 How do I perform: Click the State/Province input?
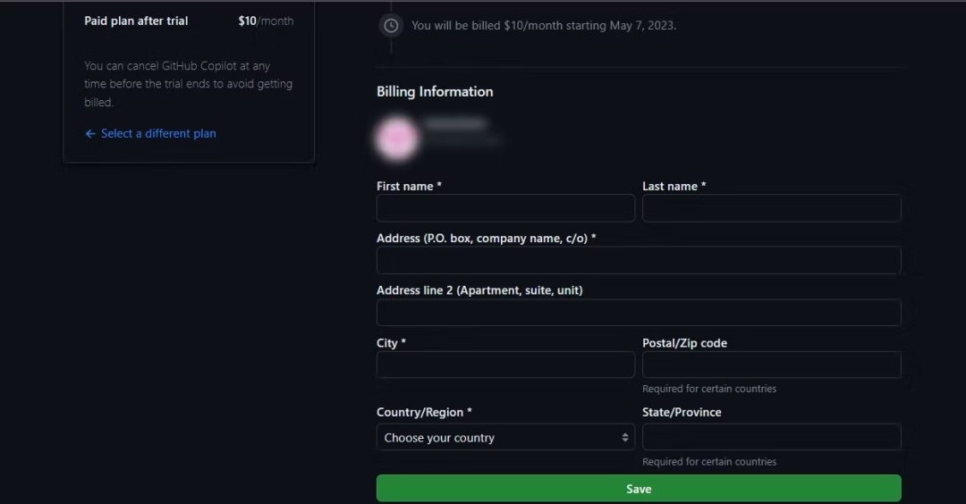(771, 438)
